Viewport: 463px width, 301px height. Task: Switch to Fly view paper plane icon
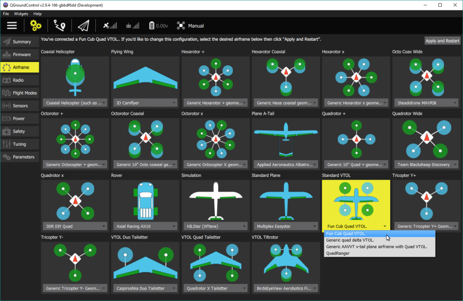click(x=83, y=26)
